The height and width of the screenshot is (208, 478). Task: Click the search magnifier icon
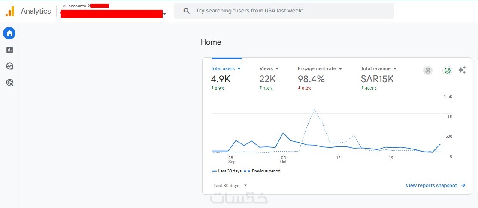[186, 11]
